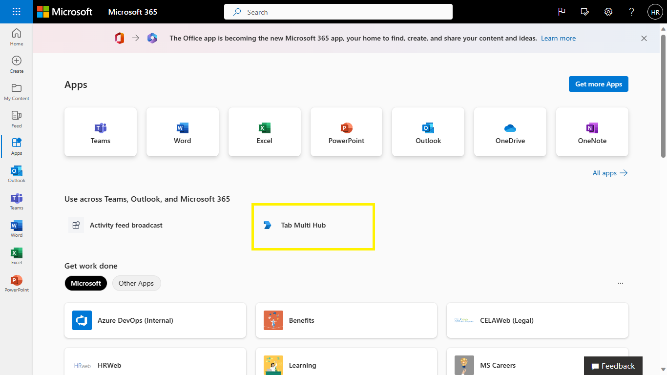Open the Benefits card
The height and width of the screenshot is (375, 667).
(x=346, y=320)
